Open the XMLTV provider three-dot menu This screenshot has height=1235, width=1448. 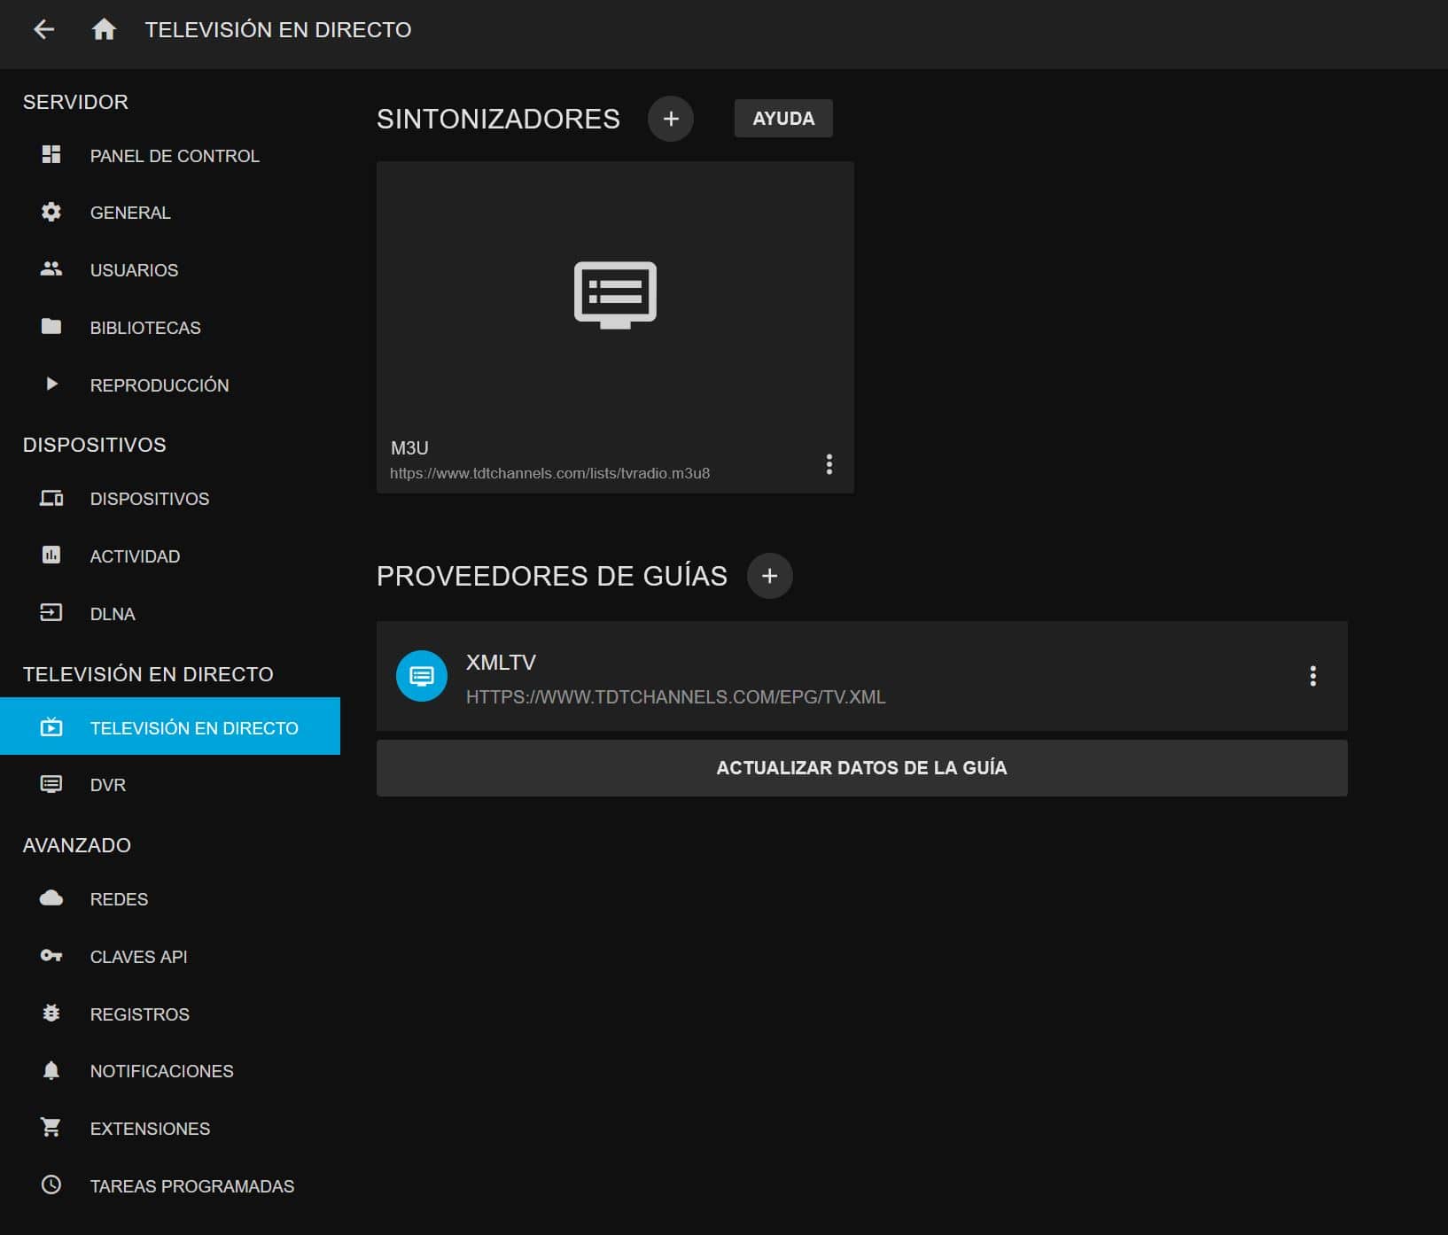click(1312, 677)
